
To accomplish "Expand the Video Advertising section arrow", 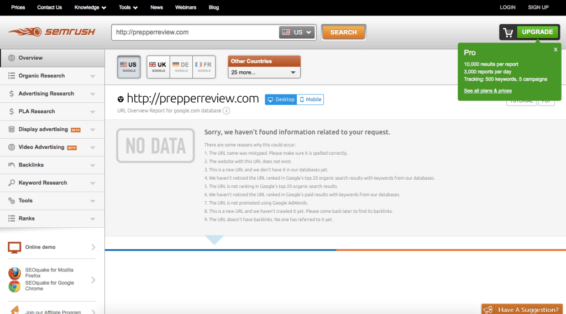I will [x=93, y=148].
